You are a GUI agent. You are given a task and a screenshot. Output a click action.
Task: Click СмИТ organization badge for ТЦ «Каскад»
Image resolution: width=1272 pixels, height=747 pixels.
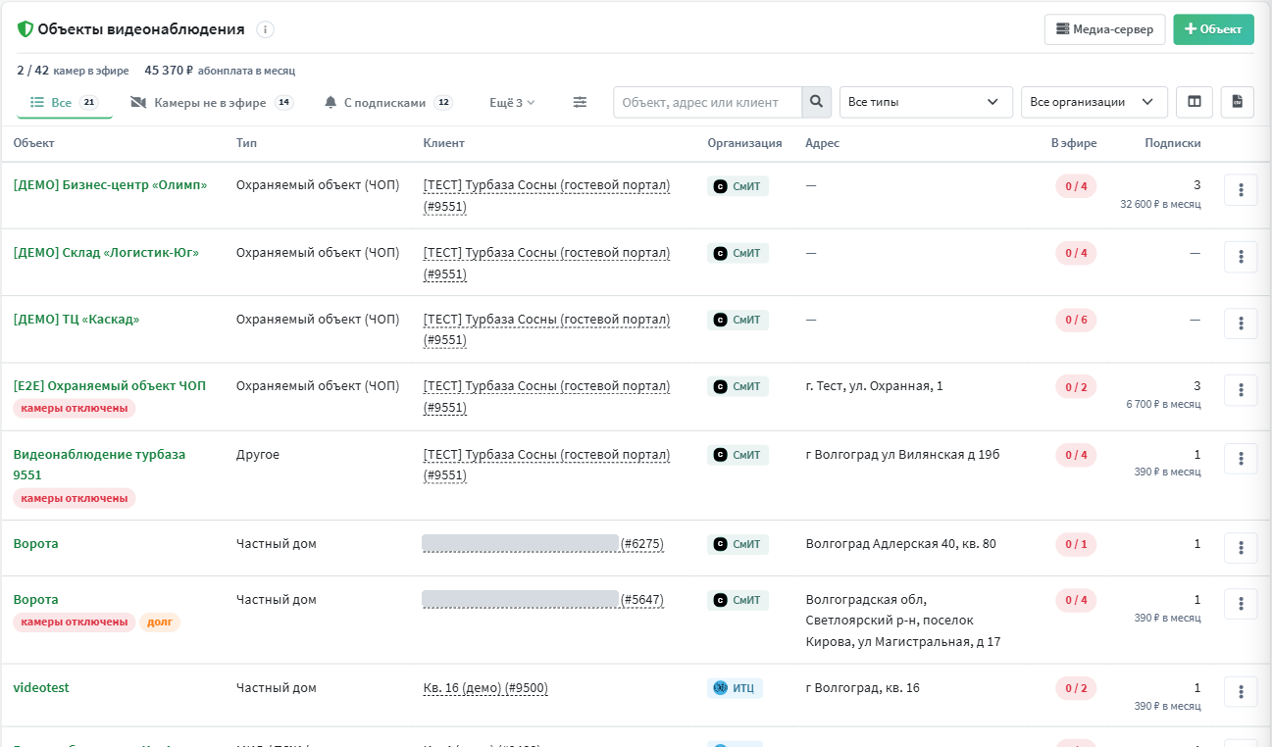point(738,320)
